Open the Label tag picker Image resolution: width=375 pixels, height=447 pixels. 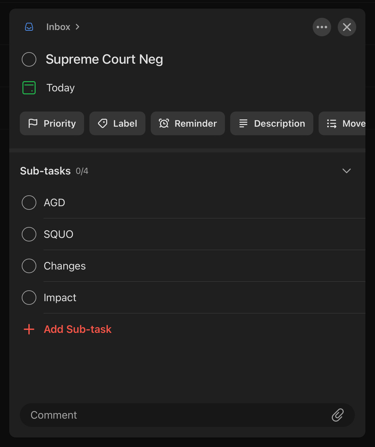[x=117, y=123]
